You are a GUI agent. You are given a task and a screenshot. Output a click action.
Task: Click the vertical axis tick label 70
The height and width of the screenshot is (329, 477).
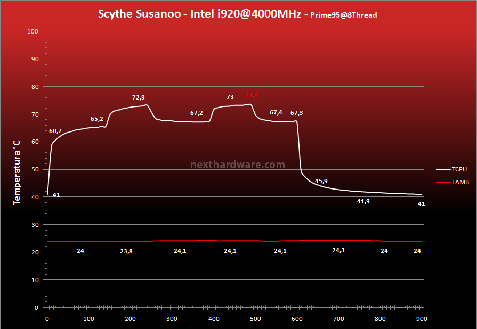click(35, 114)
